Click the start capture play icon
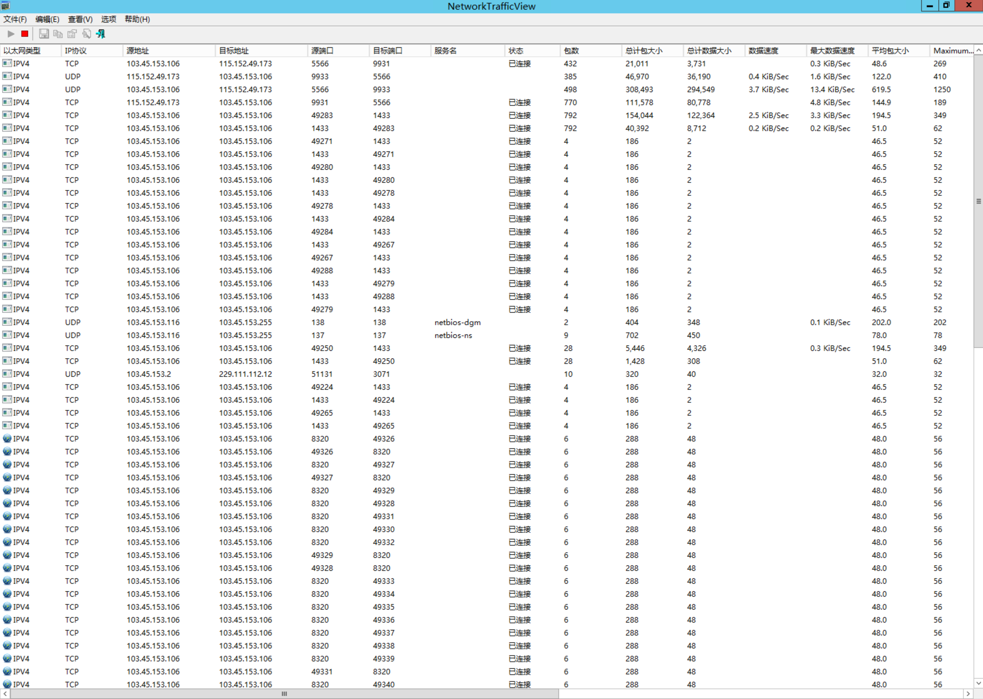Image resolution: width=983 pixels, height=699 pixels. pyautogui.click(x=11, y=34)
